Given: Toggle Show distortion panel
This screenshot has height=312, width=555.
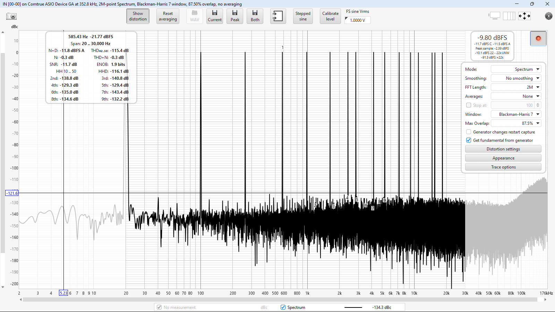Looking at the screenshot, I should coord(138,16).
